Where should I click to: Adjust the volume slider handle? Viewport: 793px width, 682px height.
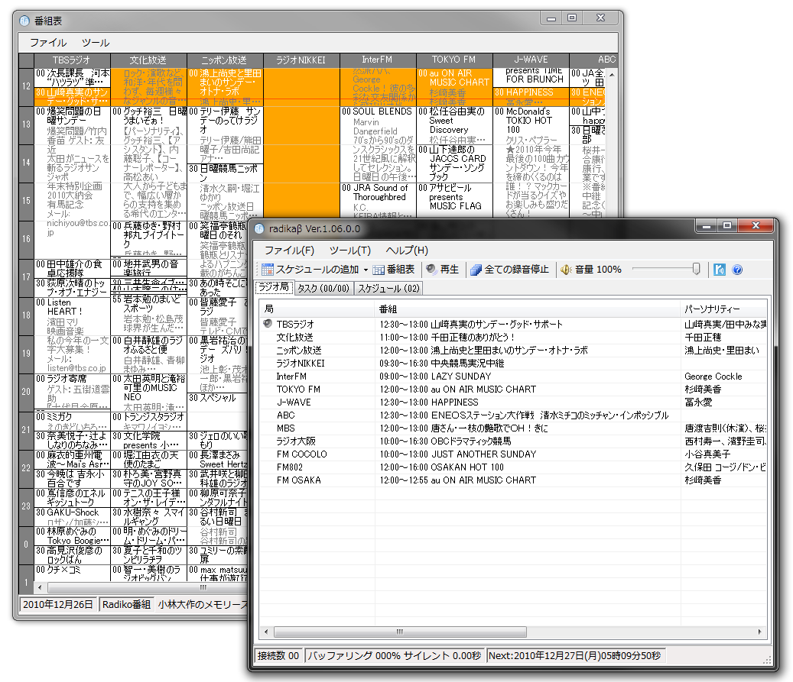[x=696, y=270]
